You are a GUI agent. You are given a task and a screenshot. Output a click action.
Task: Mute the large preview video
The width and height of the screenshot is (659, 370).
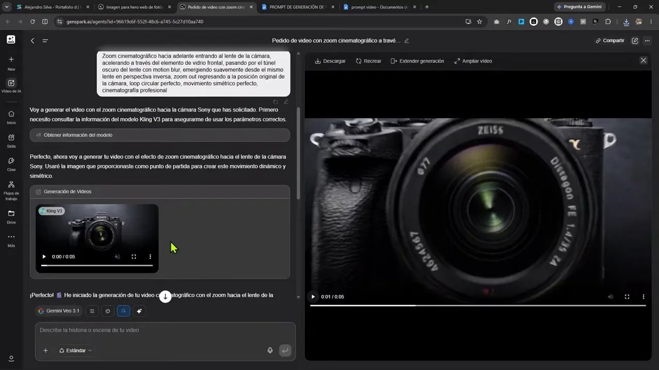611,297
